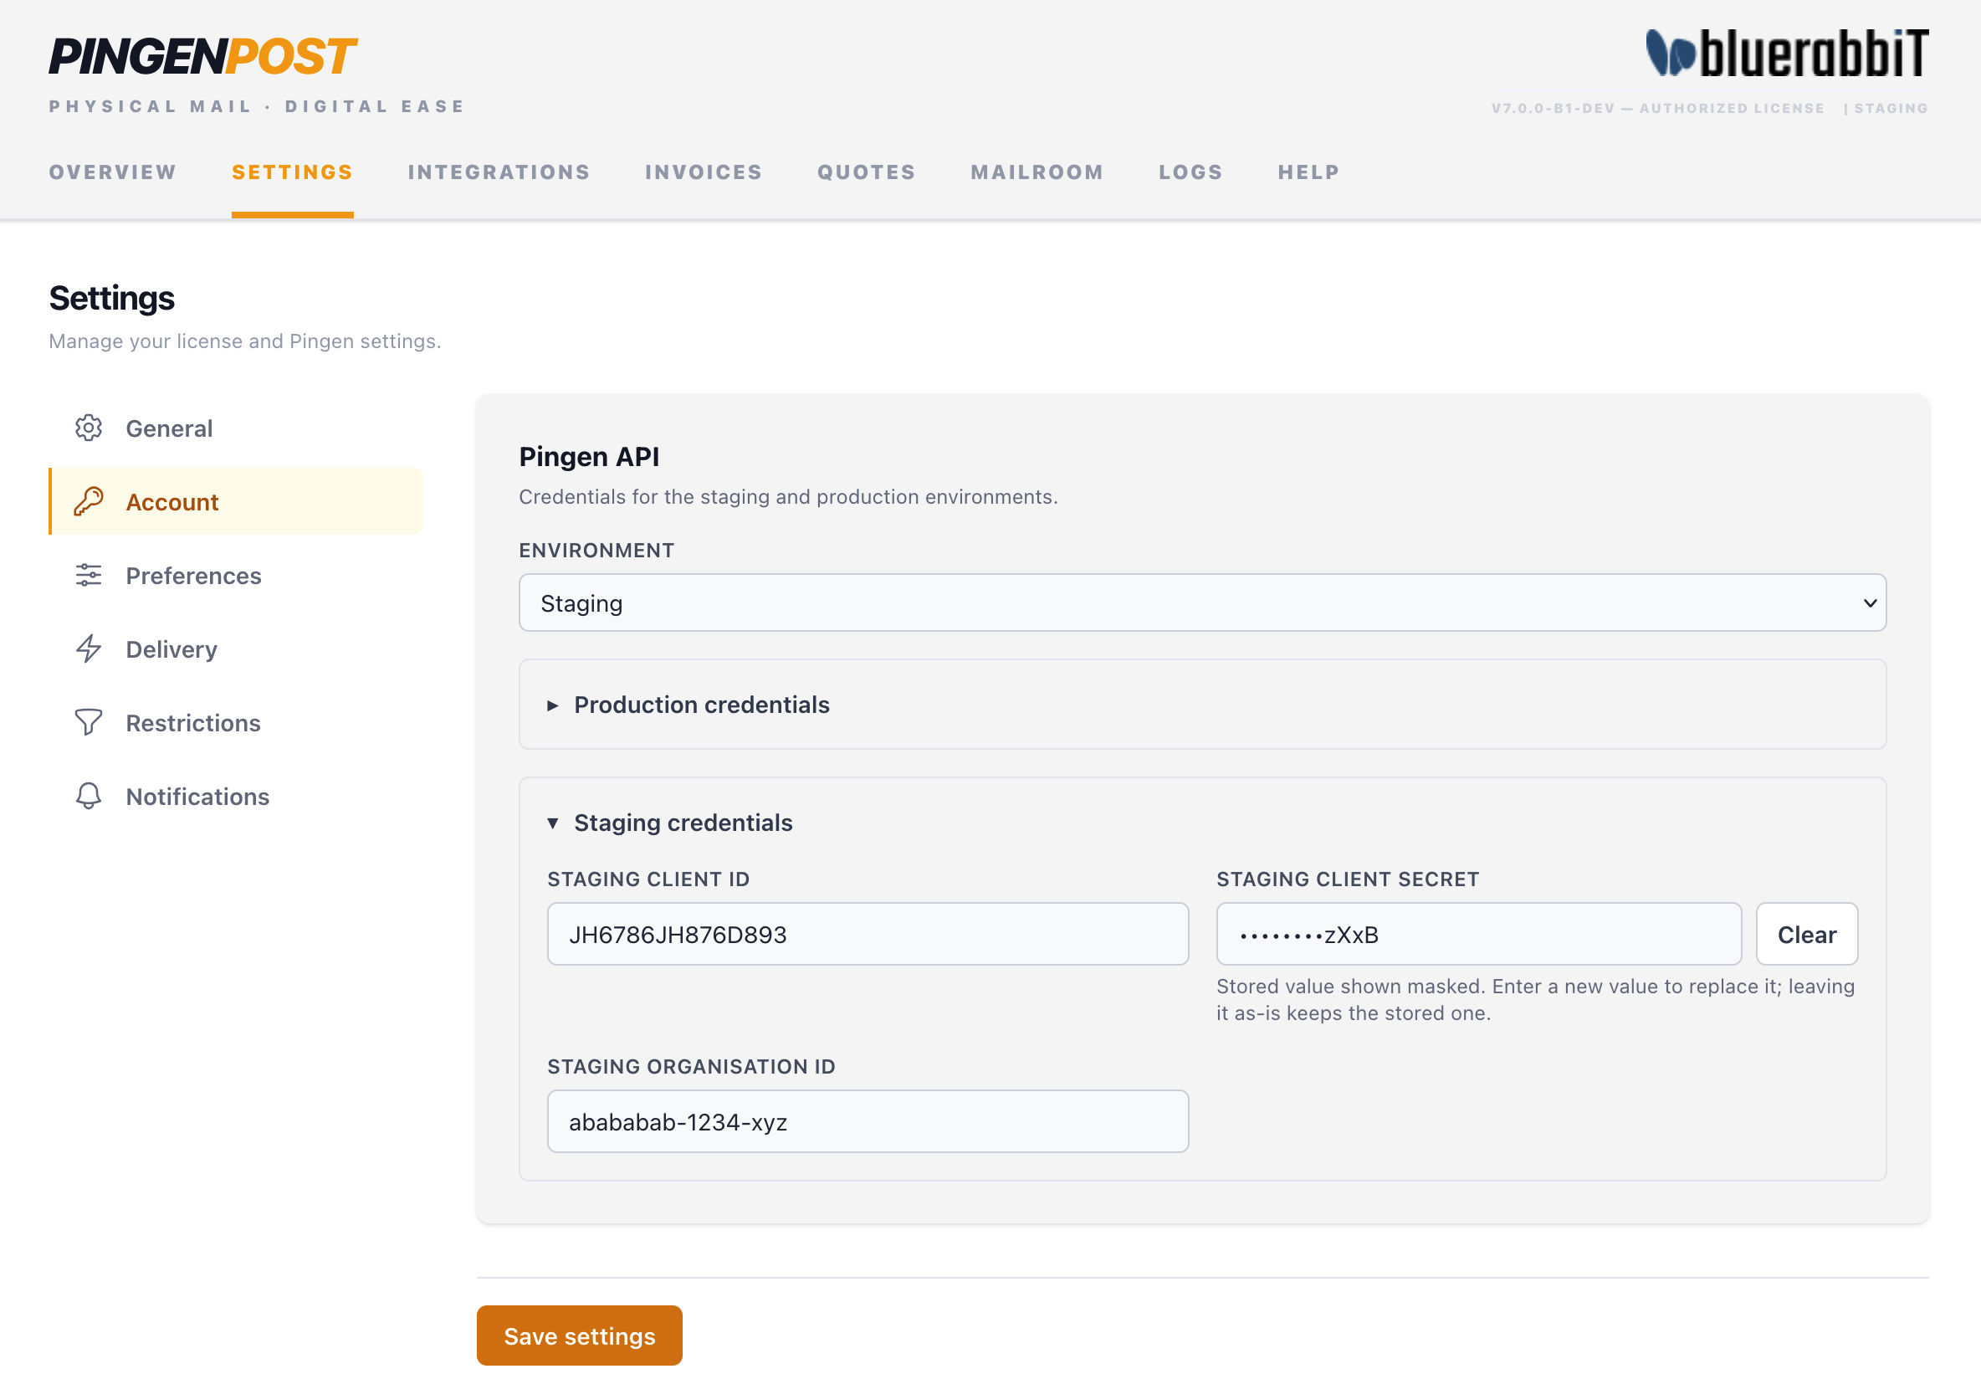Image resolution: width=1981 pixels, height=1379 pixels.
Task: Click the version text 'V7.0.0-B1-DEV — AUTHORIZED LICENSE'
Action: (x=1657, y=108)
